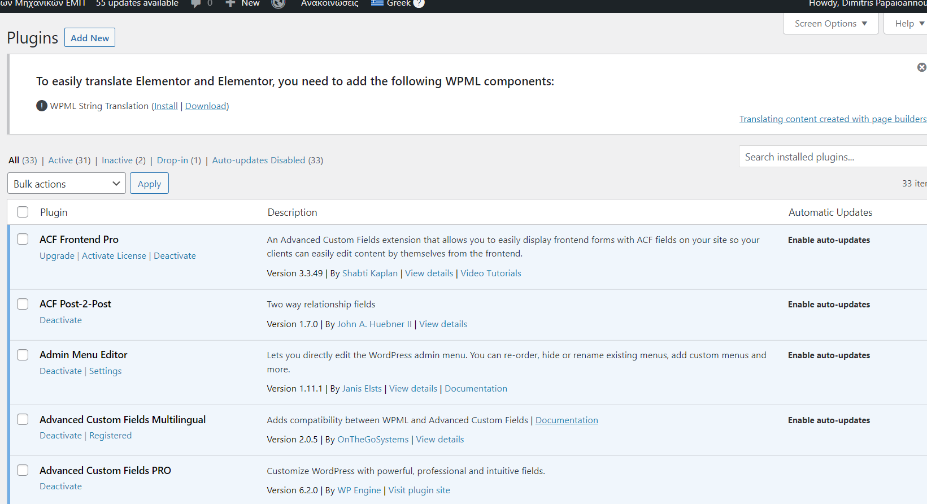This screenshot has height=504, width=927.
Task: Check the Admin Menu Editor checkbox
Action: click(23, 355)
